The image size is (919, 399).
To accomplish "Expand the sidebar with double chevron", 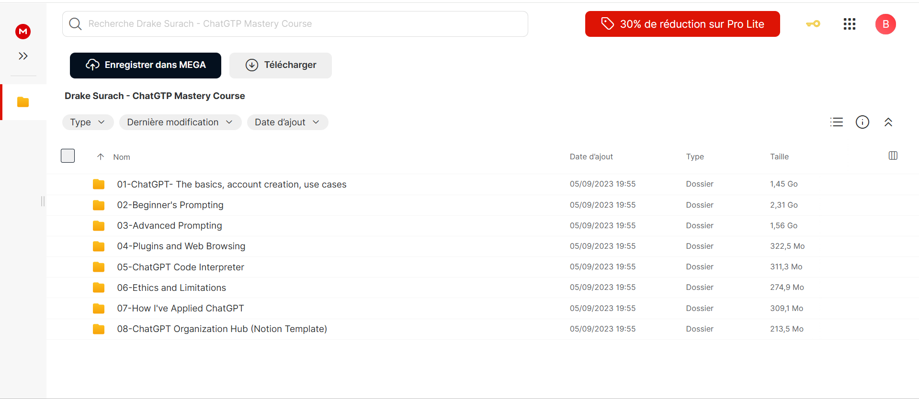I will (23, 56).
